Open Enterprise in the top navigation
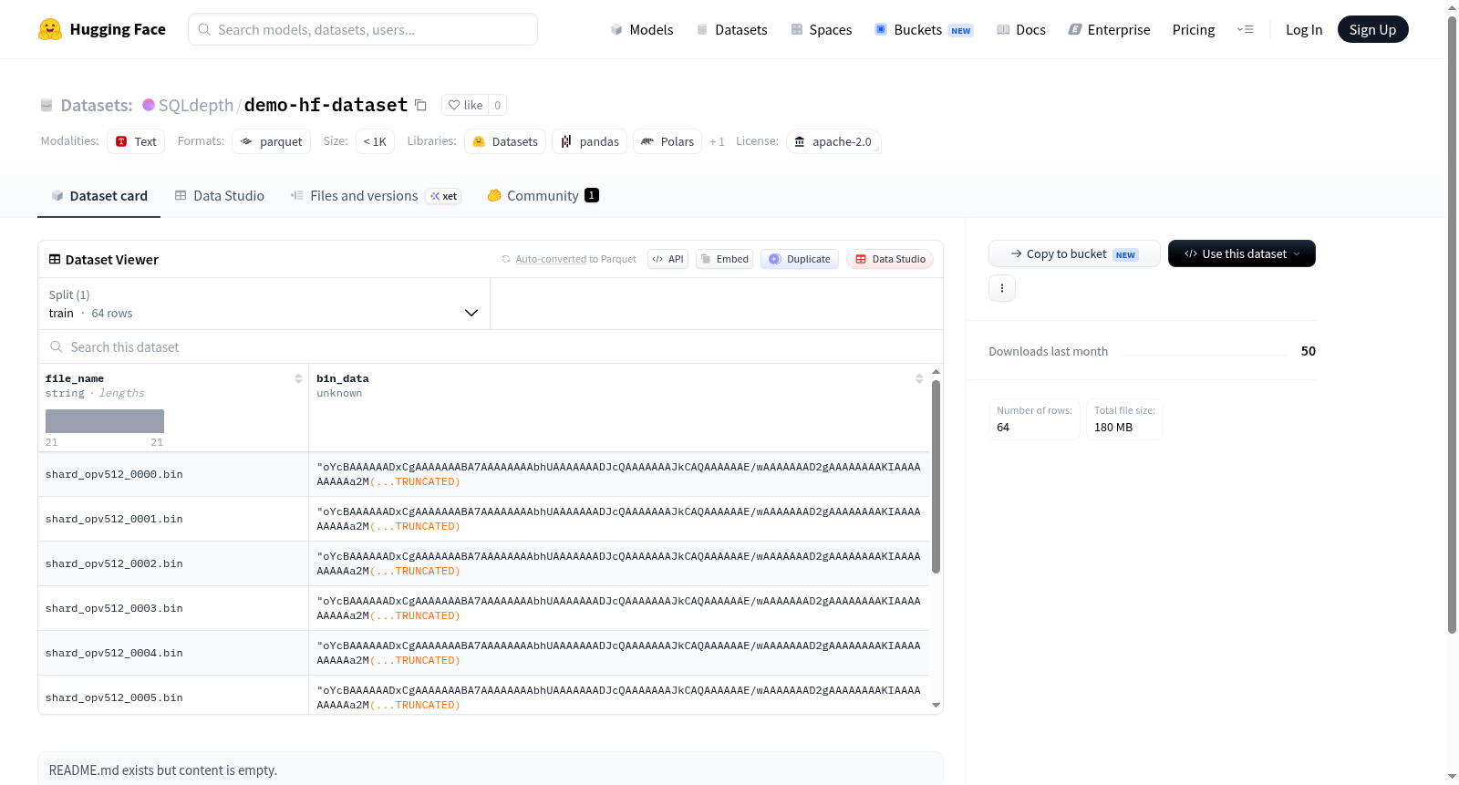The image size is (1459, 785). click(1109, 29)
